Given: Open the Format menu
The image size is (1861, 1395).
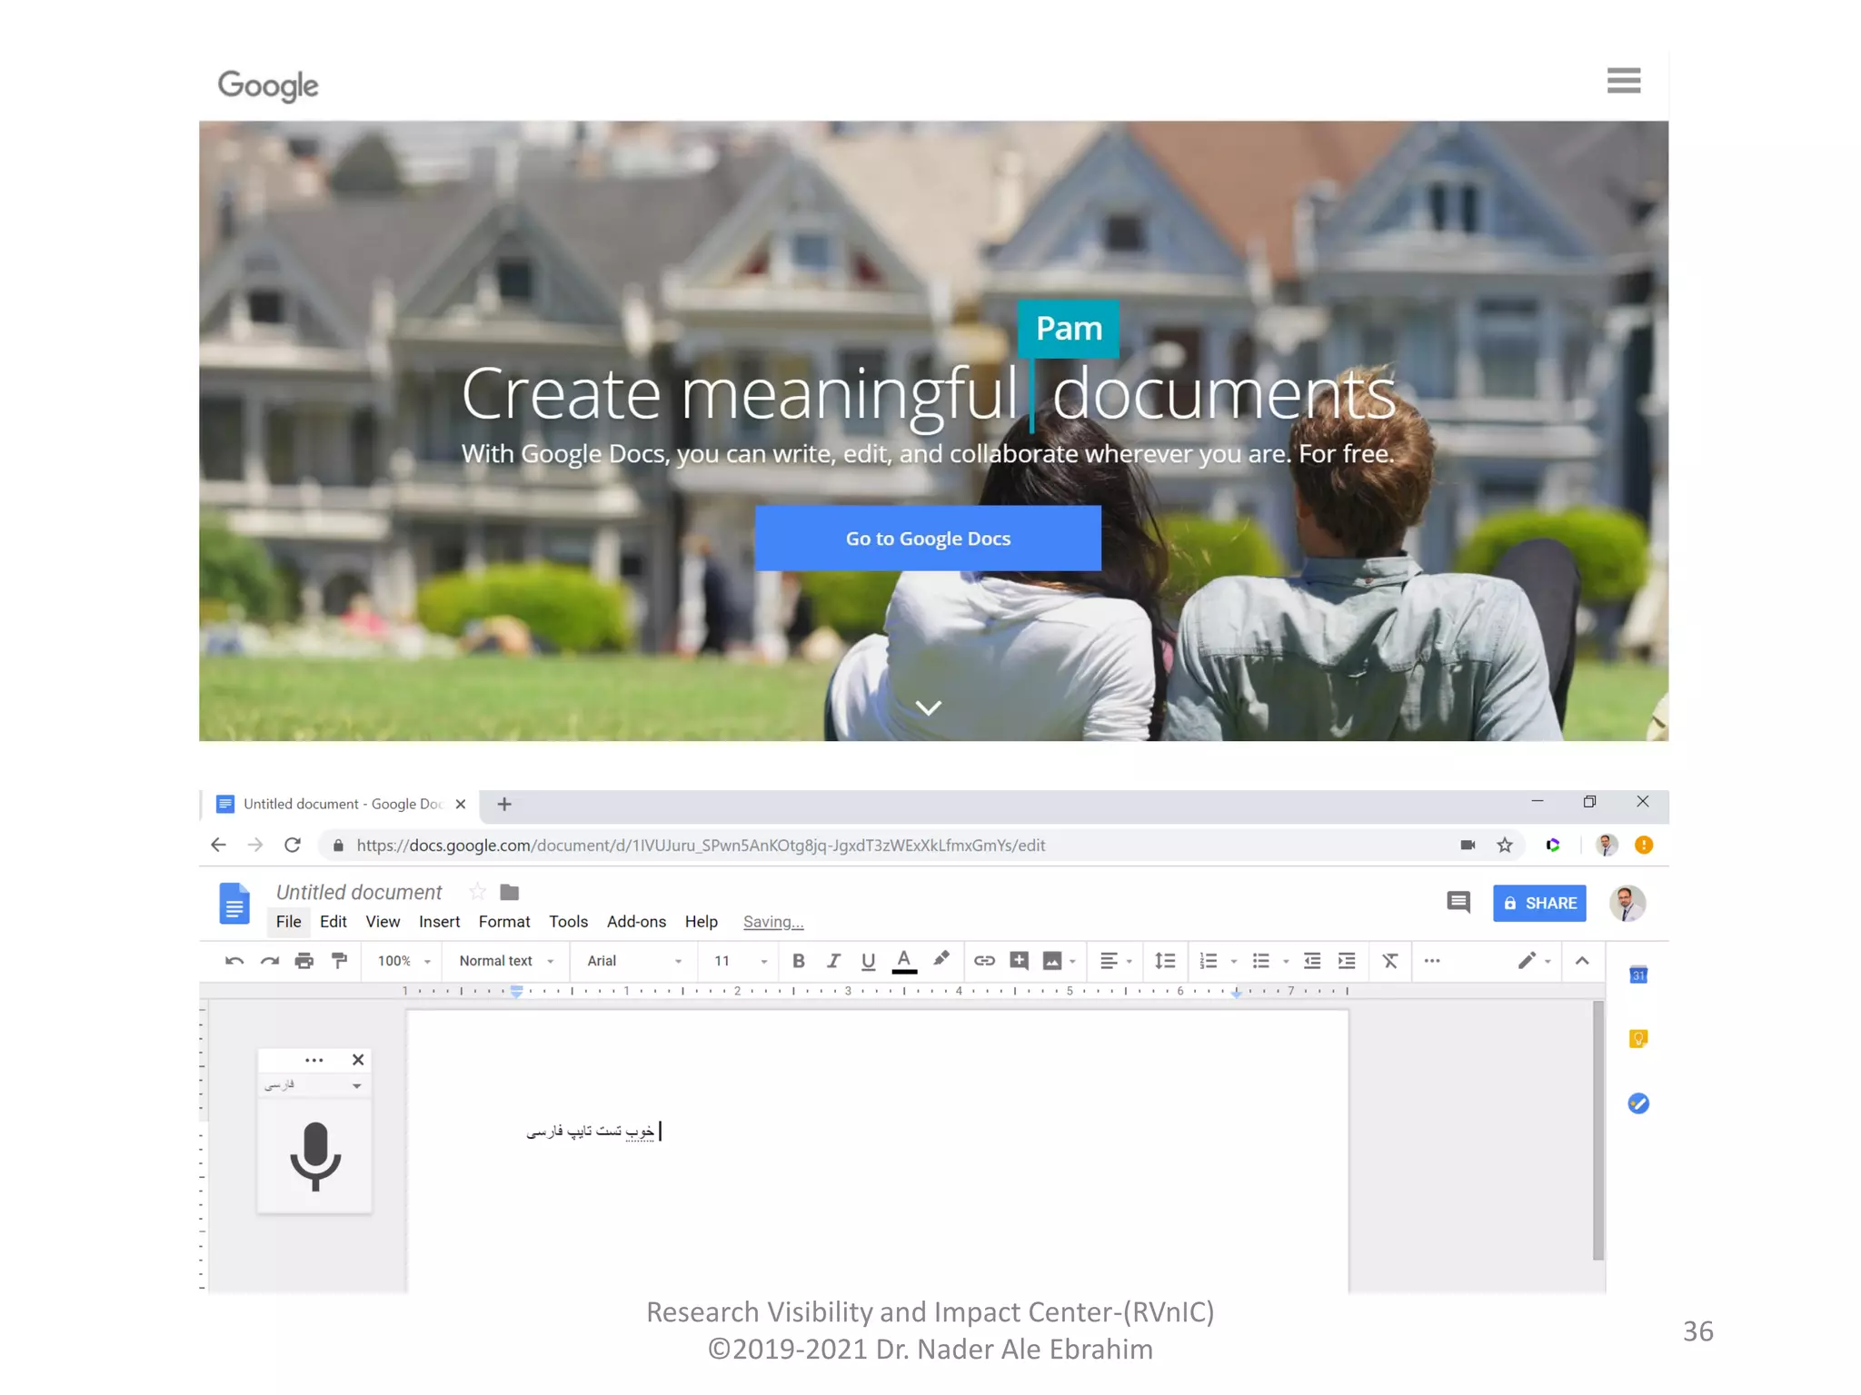Looking at the screenshot, I should (503, 922).
